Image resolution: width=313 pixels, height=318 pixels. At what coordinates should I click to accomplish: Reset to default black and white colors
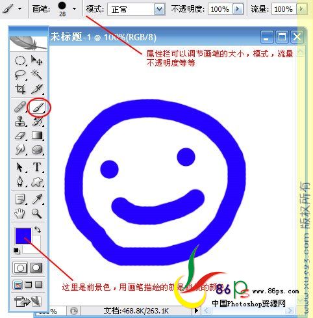(x=17, y=250)
